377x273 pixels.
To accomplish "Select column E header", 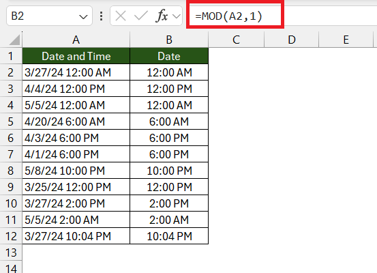I will (346, 40).
